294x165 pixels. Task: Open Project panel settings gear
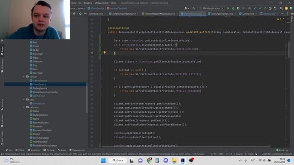80,14
